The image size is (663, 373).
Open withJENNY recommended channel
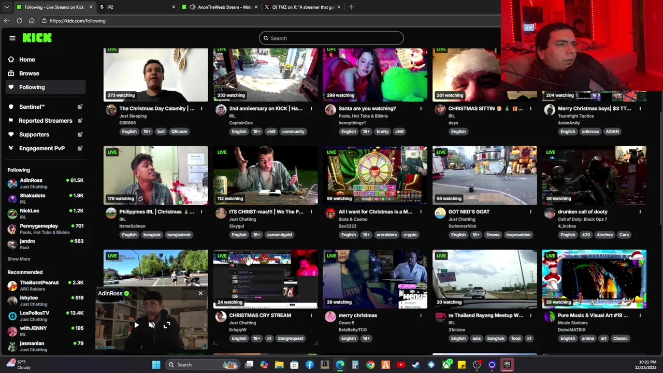46,331
